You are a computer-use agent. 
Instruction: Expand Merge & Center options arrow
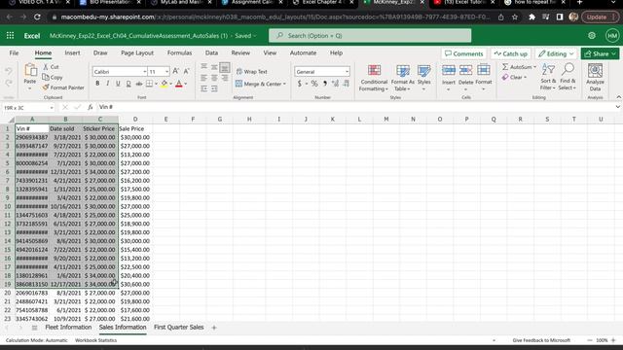(284, 84)
